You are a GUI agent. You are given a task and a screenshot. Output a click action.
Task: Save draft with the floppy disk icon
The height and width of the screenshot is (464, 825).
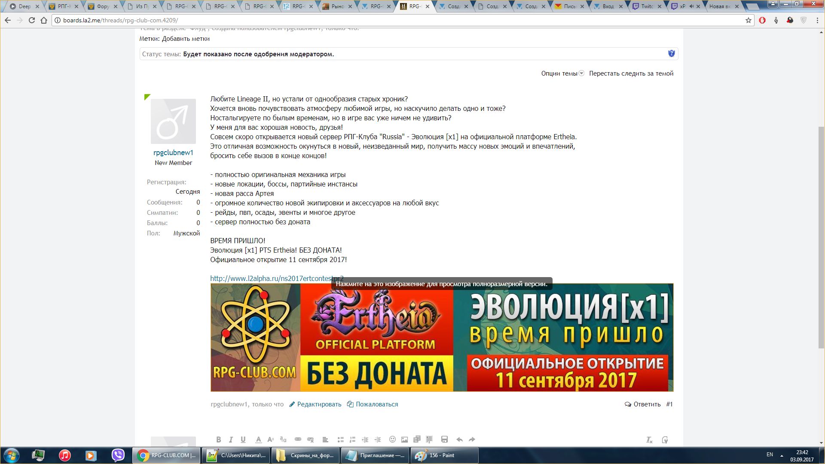(x=445, y=440)
